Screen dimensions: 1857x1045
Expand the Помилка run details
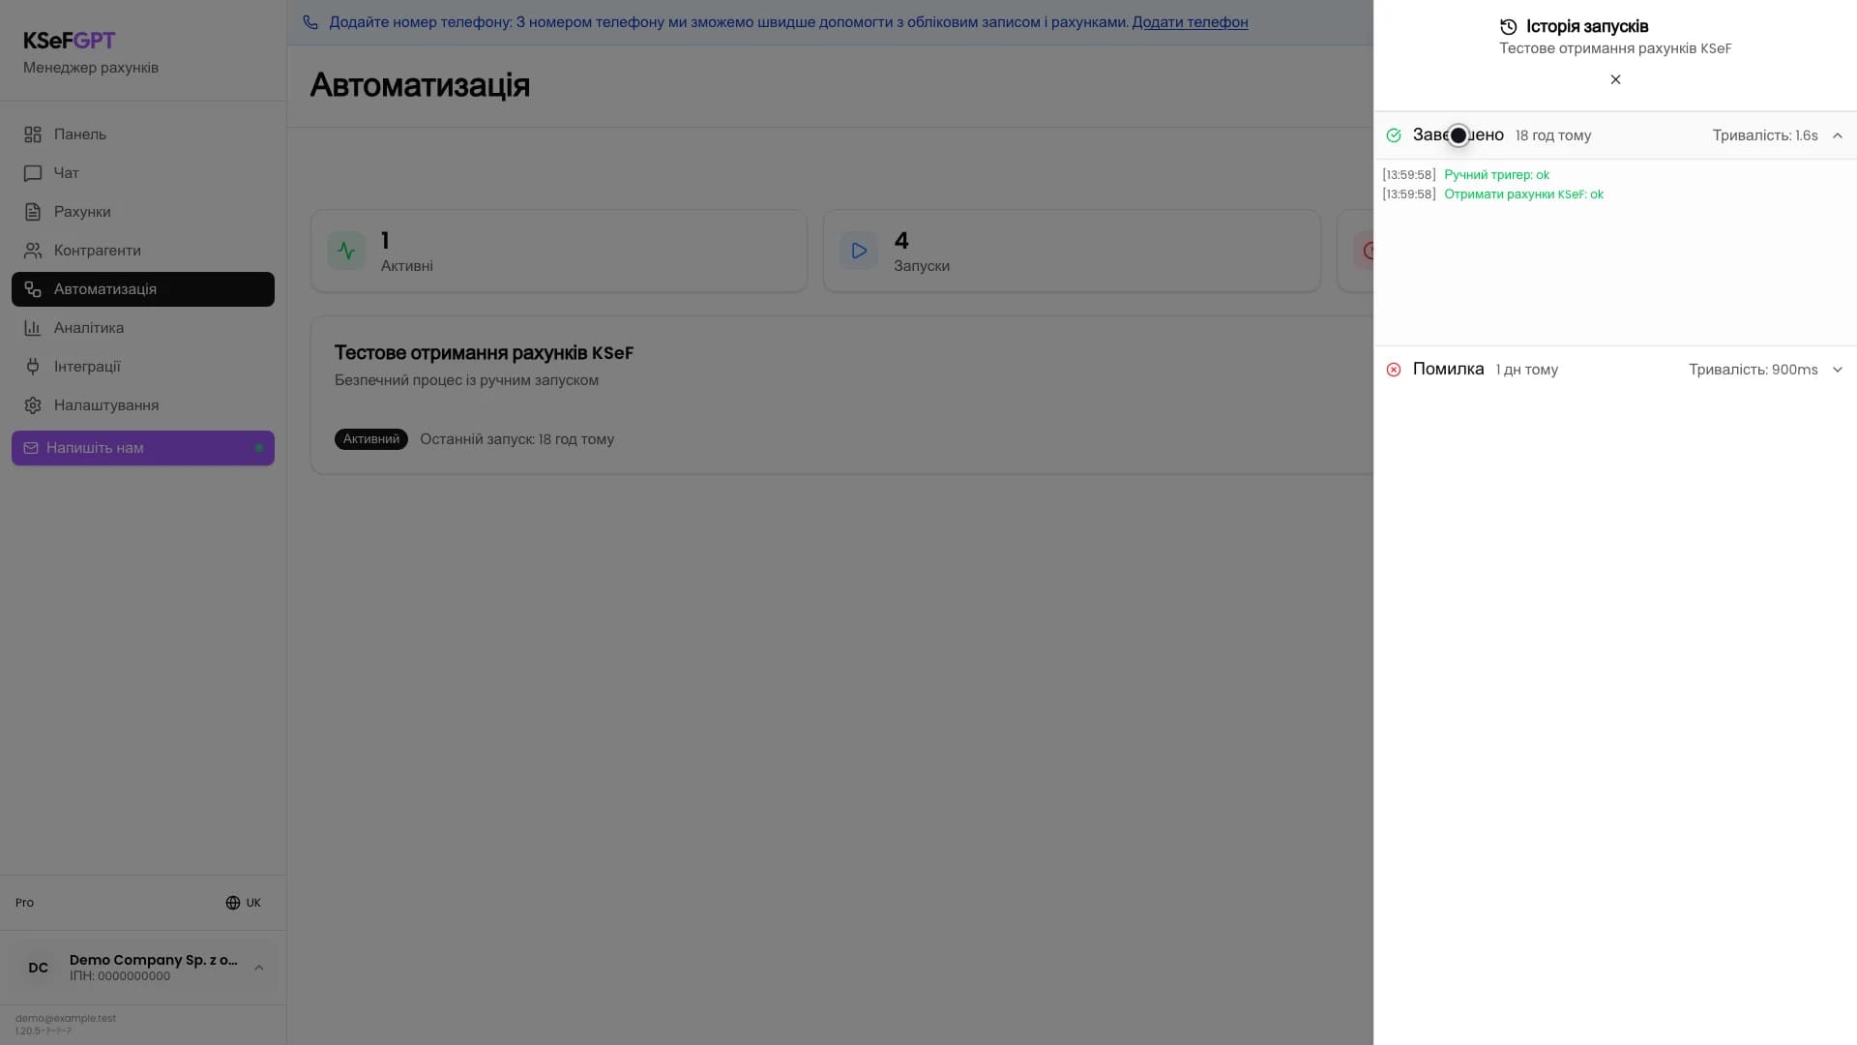click(x=1838, y=370)
